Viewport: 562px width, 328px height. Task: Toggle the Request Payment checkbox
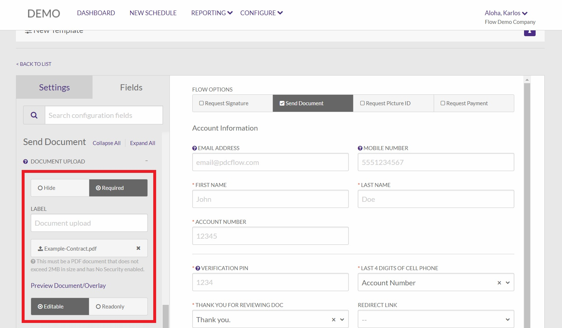[x=443, y=103]
